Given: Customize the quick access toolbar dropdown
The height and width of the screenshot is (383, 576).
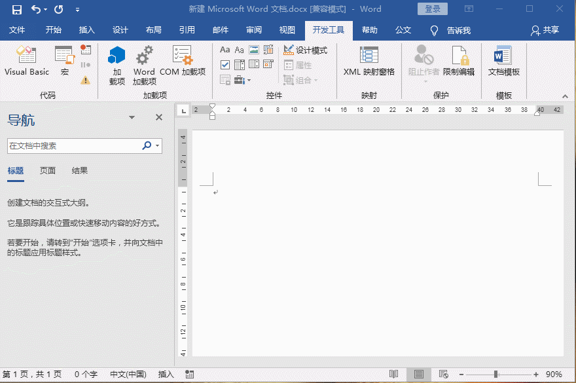Looking at the screenshot, I should (x=77, y=10).
